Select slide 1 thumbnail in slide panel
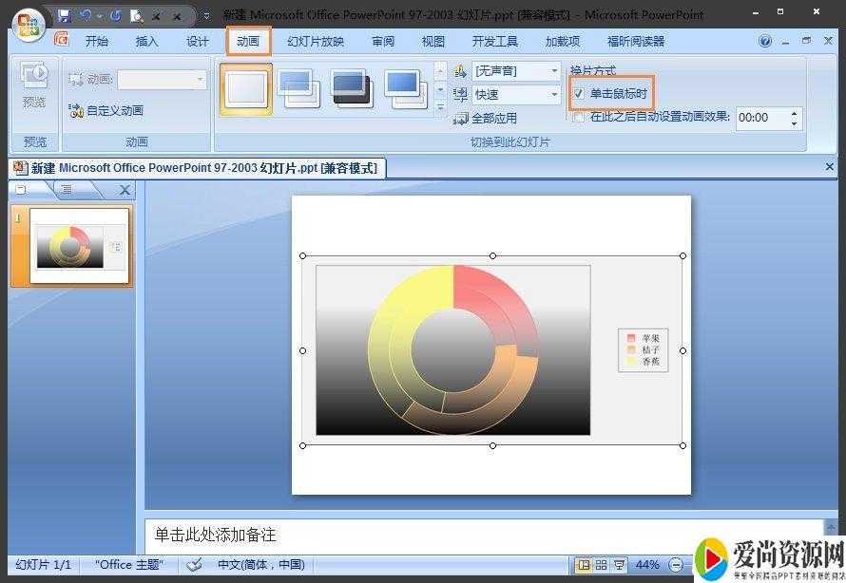Image resolution: width=846 pixels, height=583 pixels. point(80,246)
